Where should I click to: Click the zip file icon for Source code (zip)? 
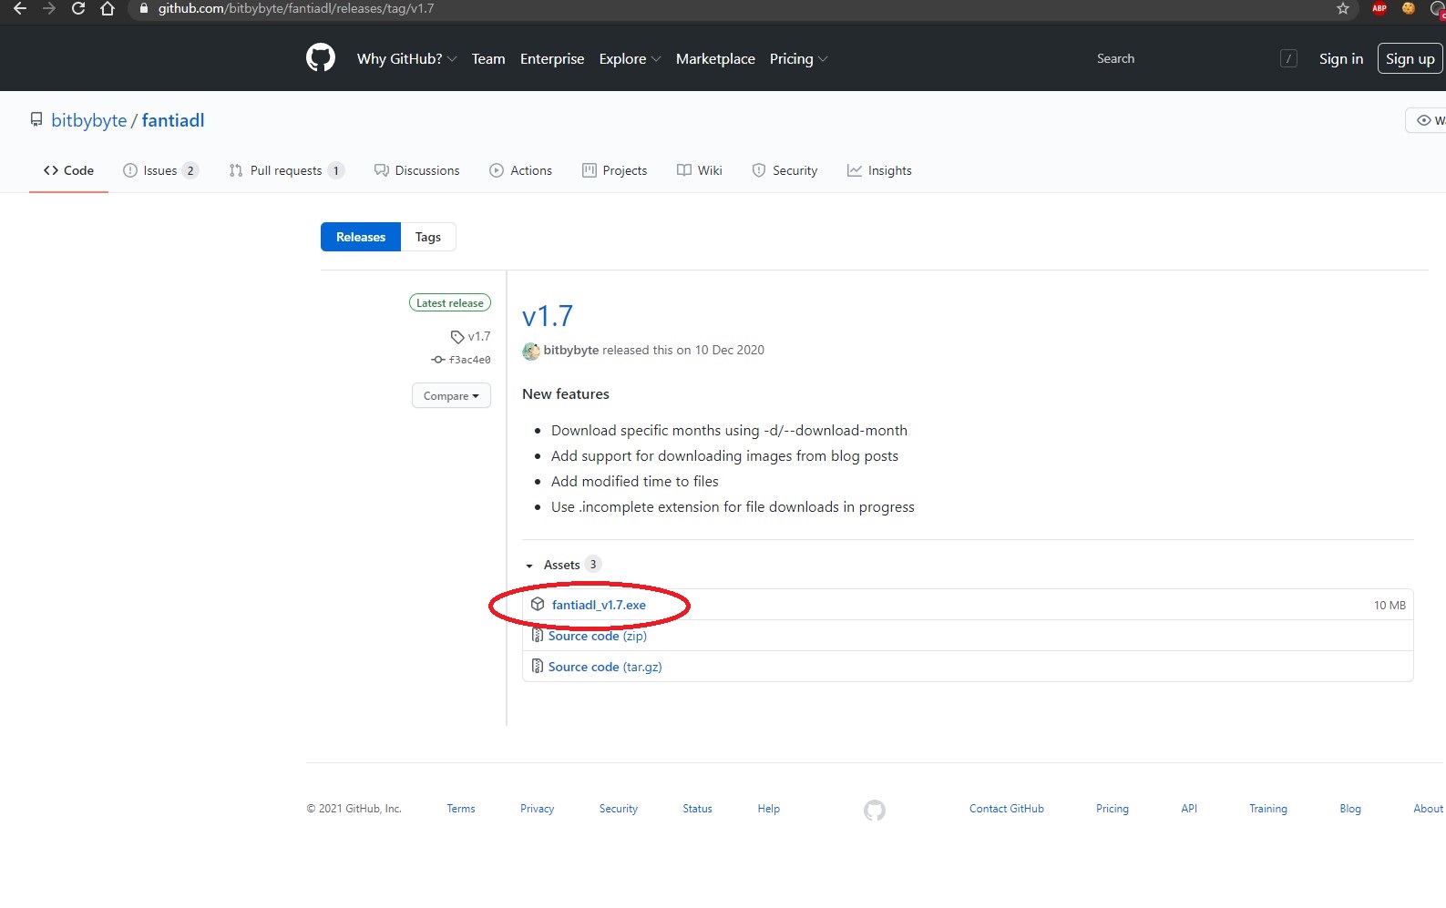point(538,635)
